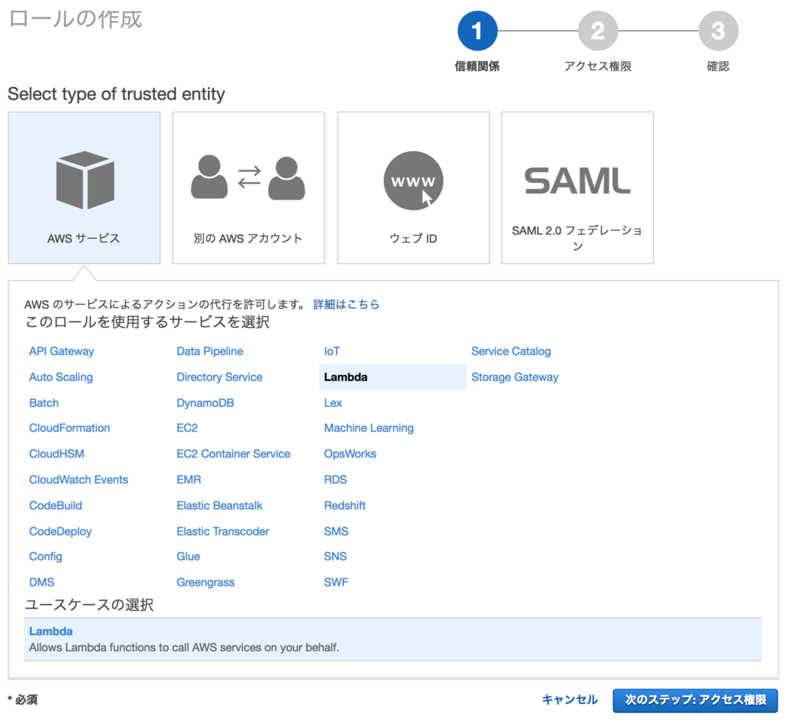The height and width of the screenshot is (720, 786).
Task: Choose the SWF service
Action: pyautogui.click(x=336, y=582)
